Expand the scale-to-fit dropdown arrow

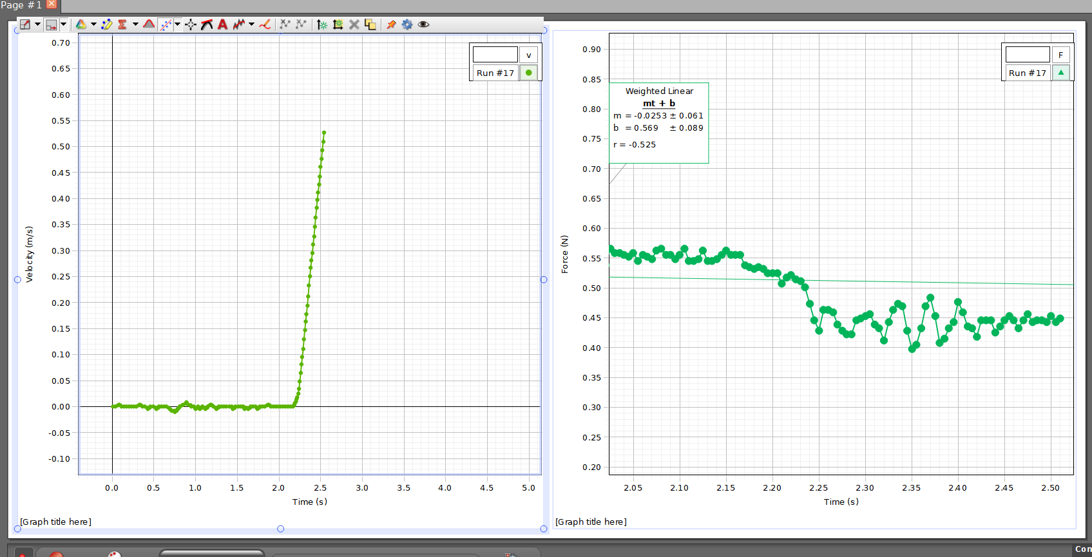pyautogui.click(x=38, y=24)
